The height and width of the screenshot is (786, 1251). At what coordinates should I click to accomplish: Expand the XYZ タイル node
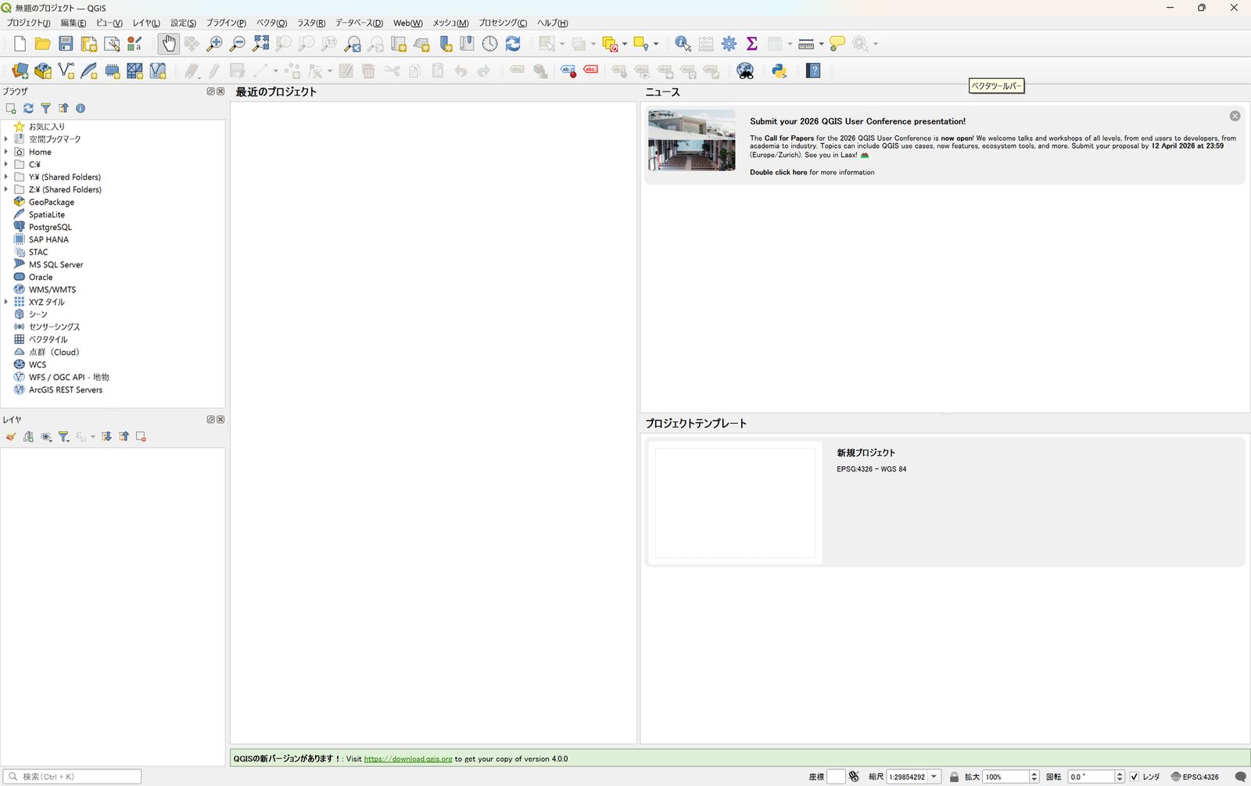pyautogui.click(x=6, y=302)
